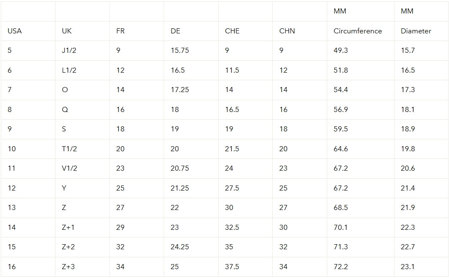Select the 49.3 circumference value
The width and height of the screenshot is (449, 278).
[340, 50]
